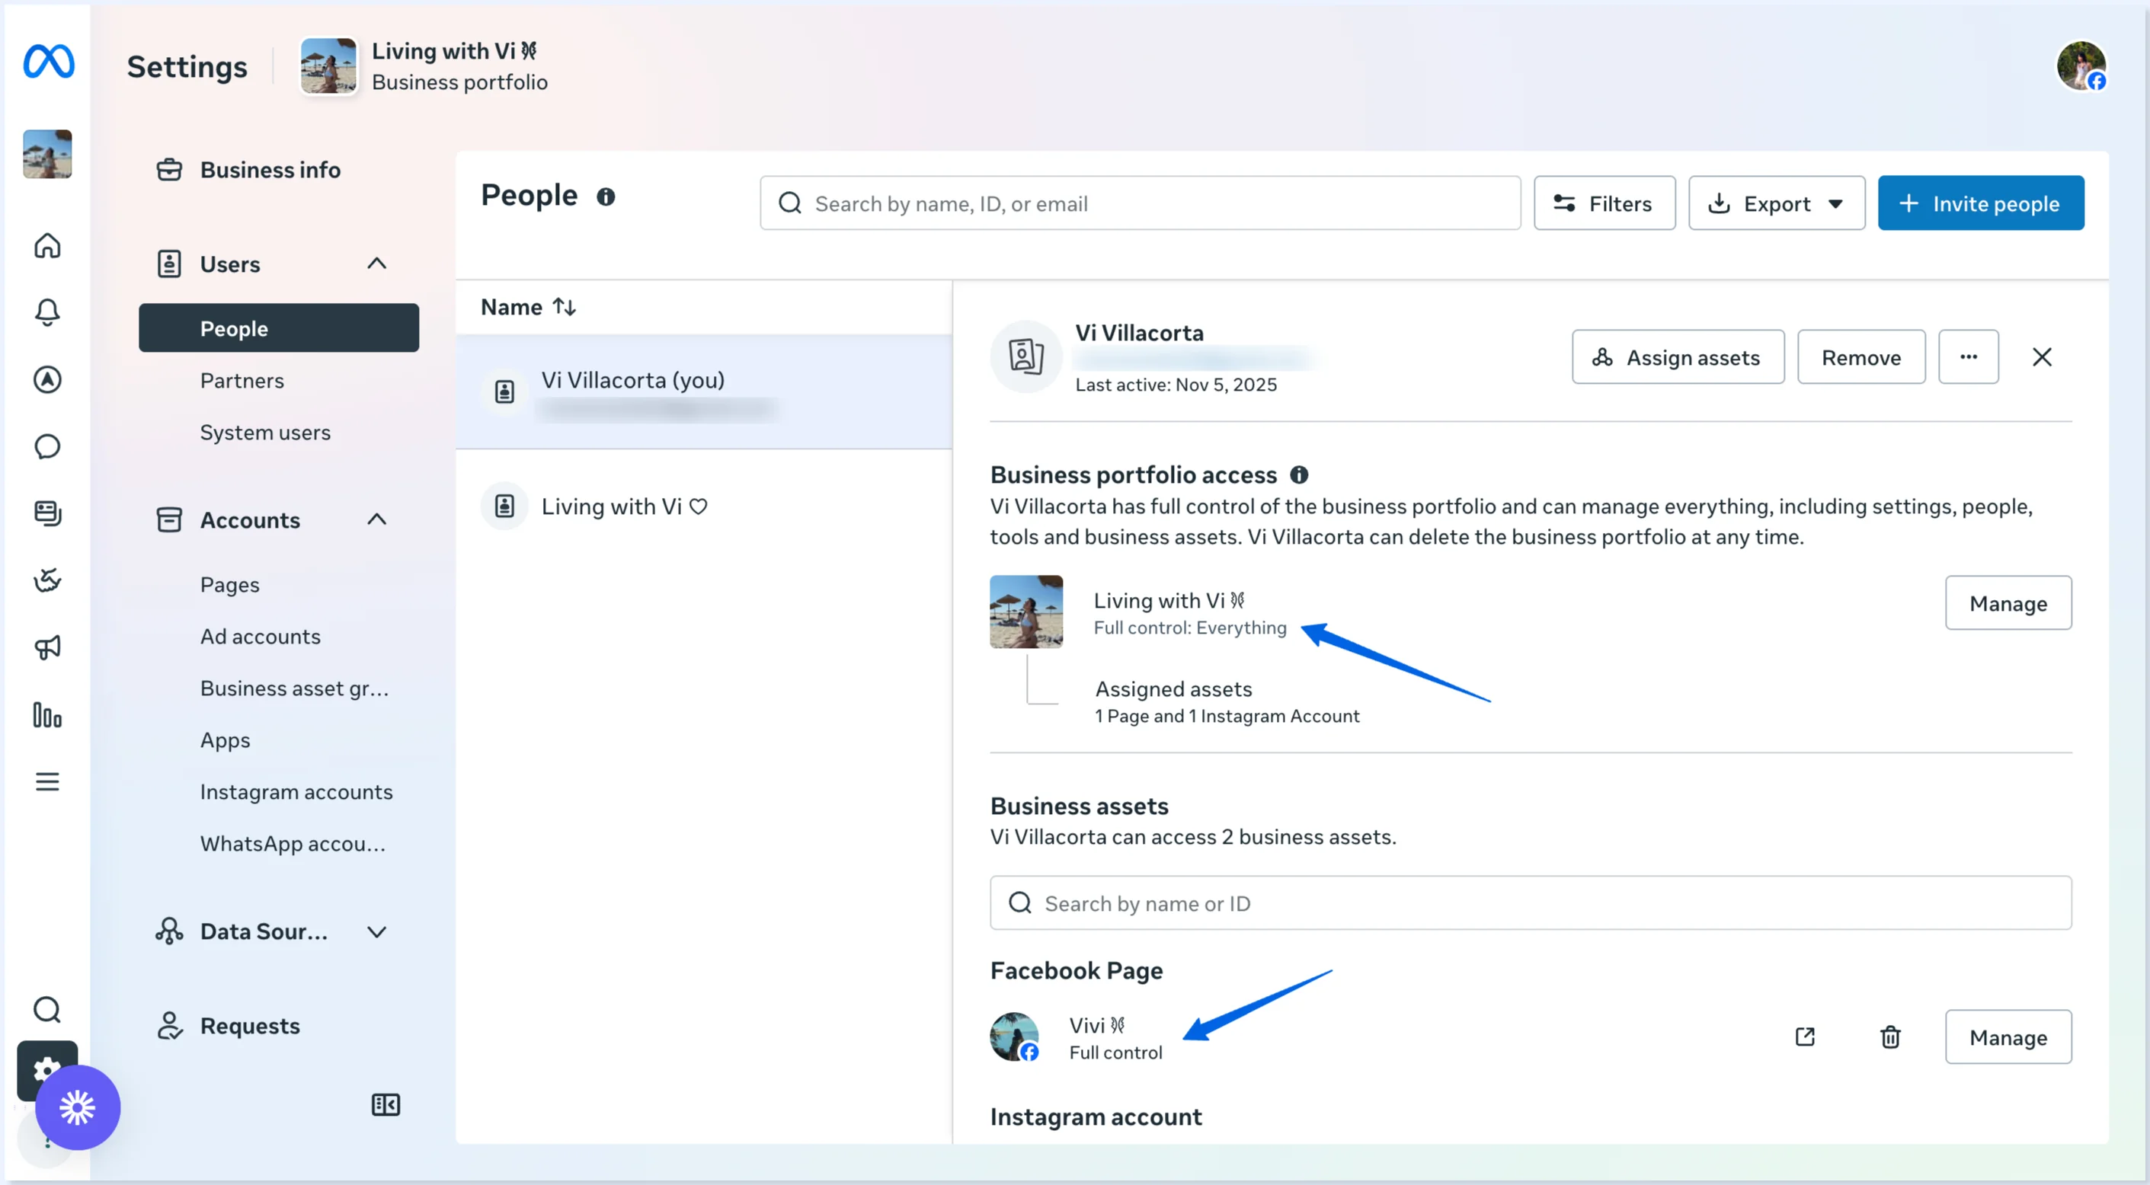This screenshot has width=2150, height=1185.
Task: Open the Search magnifier in left rail
Action: (x=46, y=1010)
